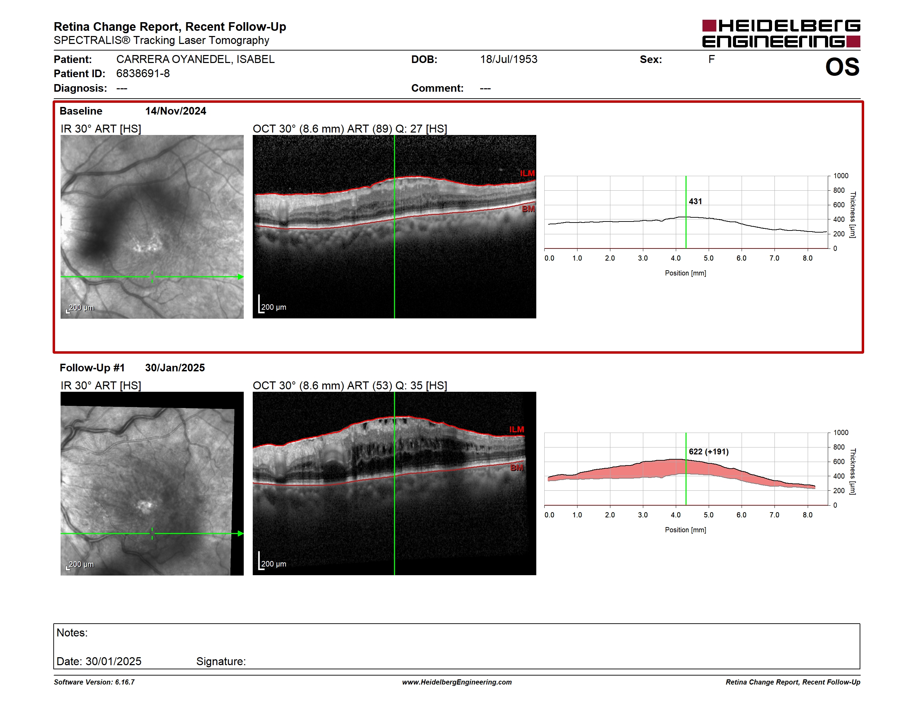Click the baseline IR 30° ART [HS] label

click(101, 129)
